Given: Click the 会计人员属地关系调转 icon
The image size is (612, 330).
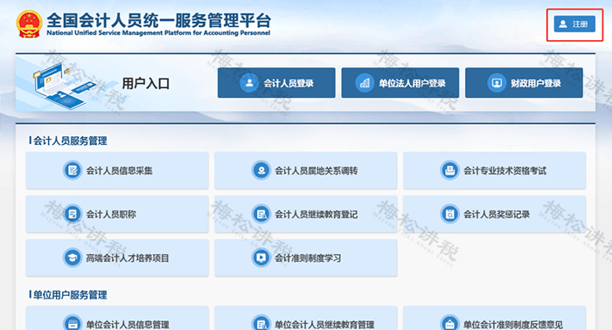Looking at the screenshot, I should pyautogui.click(x=261, y=170).
